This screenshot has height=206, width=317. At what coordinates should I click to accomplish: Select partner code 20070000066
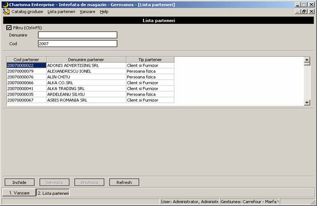[26, 83]
